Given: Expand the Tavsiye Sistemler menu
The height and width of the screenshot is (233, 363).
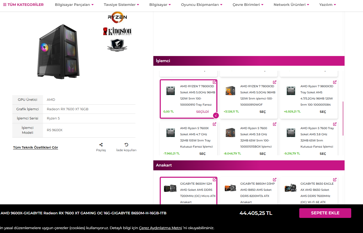Looking at the screenshot, I should [121, 5].
